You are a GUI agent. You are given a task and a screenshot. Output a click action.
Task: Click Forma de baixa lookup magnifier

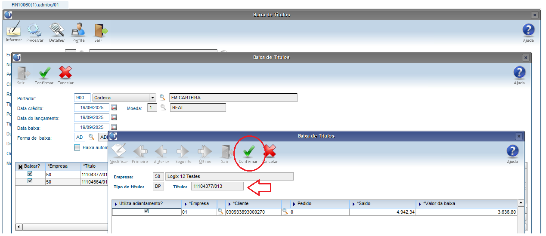pyautogui.click(x=91, y=137)
